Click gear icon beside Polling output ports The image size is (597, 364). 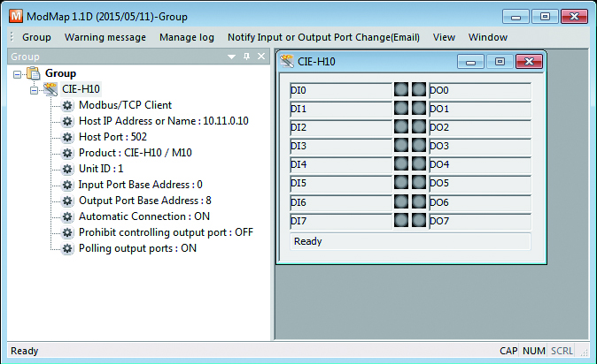67,249
